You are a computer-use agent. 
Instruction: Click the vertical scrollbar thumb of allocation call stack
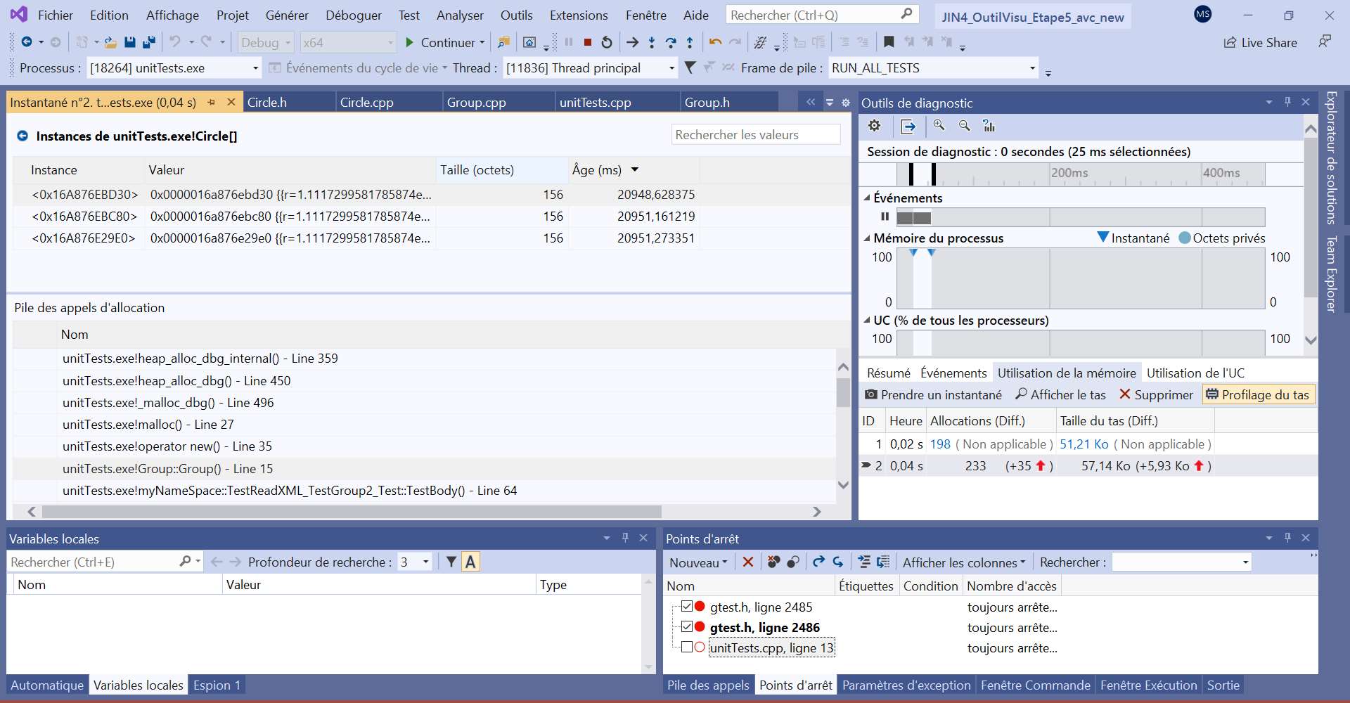[843, 392]
